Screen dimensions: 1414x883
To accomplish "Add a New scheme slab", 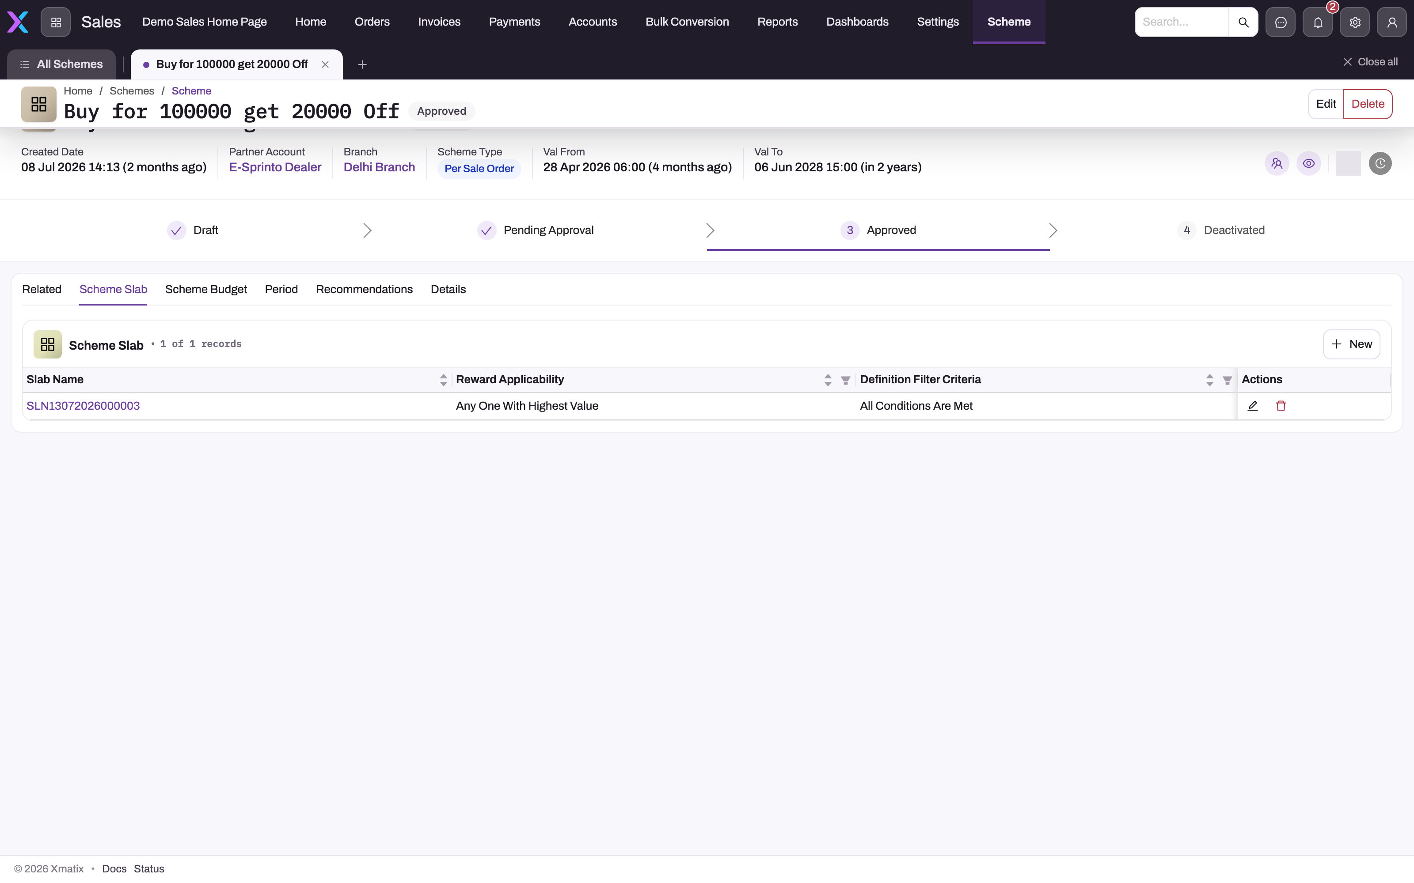I will pos(1352,344).
